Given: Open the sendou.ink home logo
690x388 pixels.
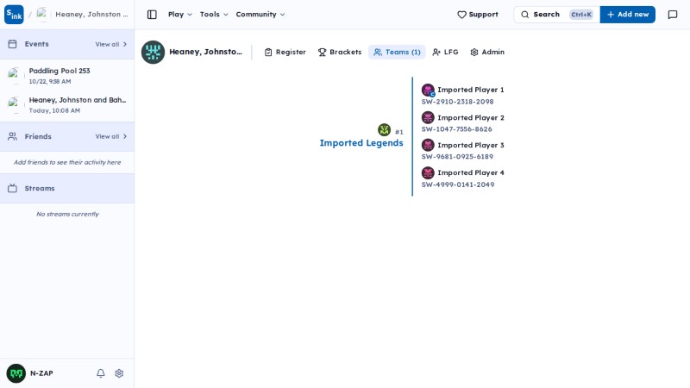Looking at the screenshot, I should click(14, 15).
